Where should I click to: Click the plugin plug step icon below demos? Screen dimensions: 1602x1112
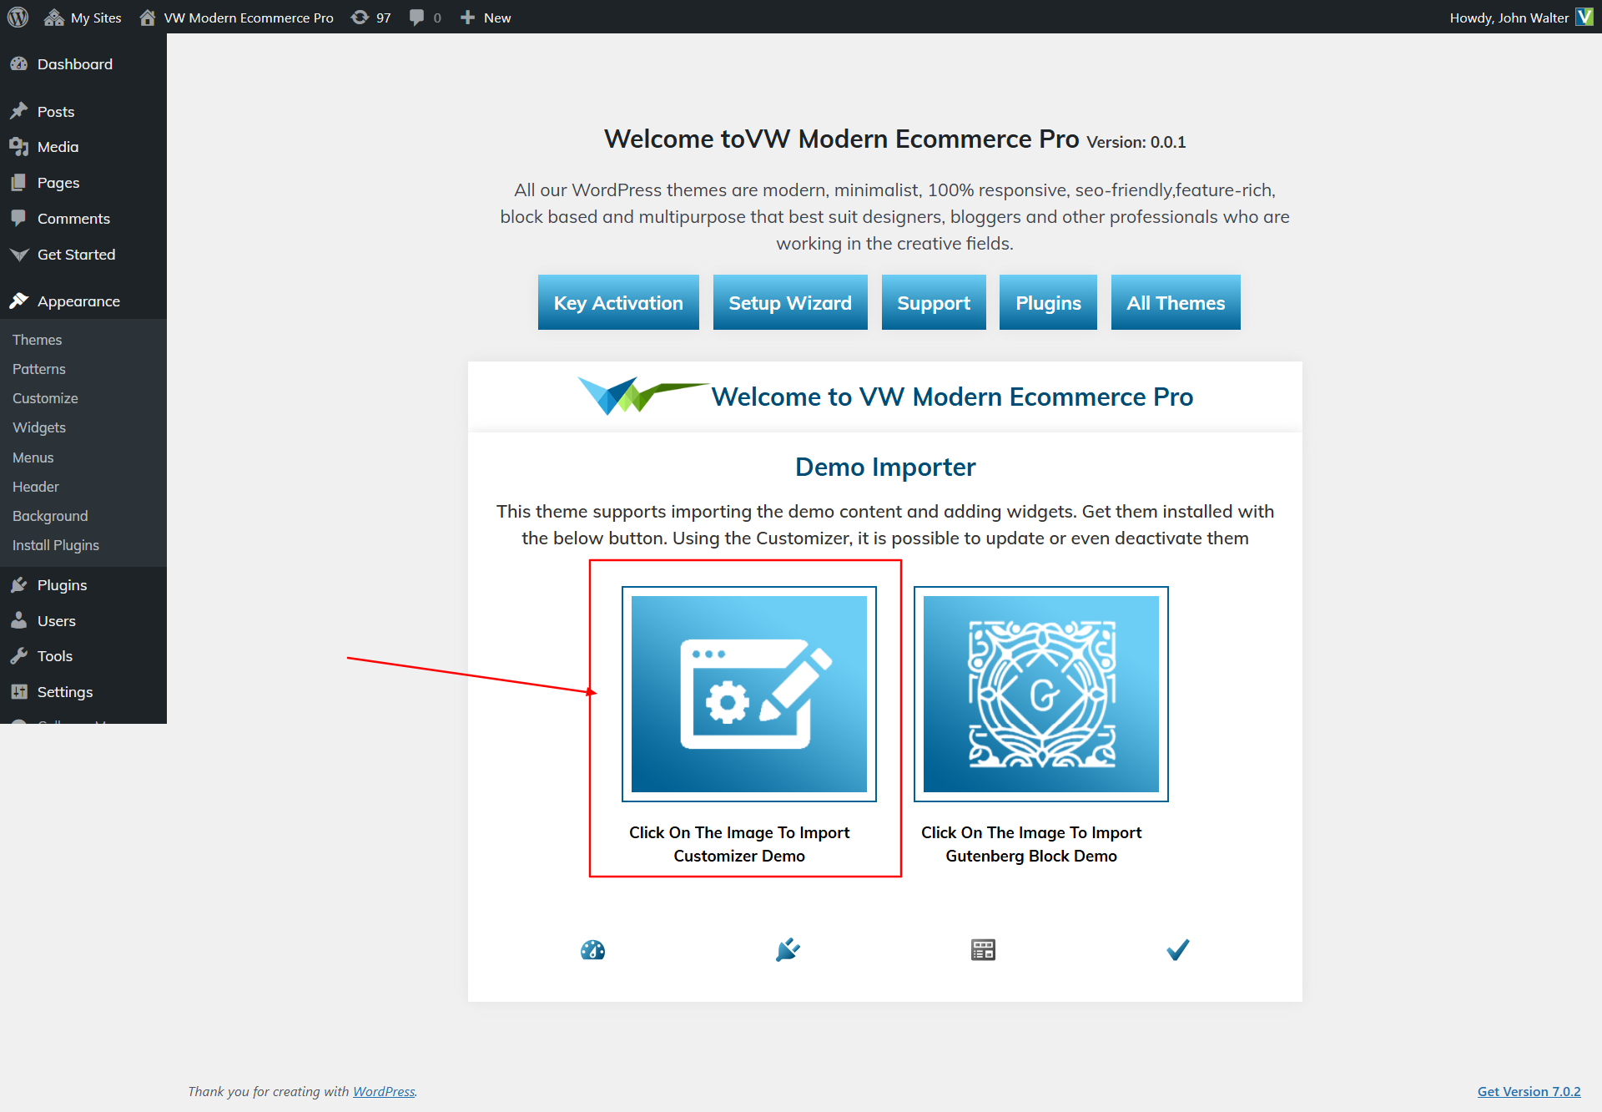coord(788,950)
